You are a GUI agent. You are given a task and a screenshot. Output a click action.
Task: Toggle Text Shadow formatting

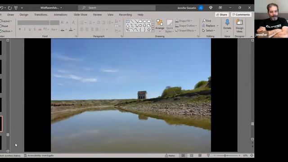pos(35,29)
